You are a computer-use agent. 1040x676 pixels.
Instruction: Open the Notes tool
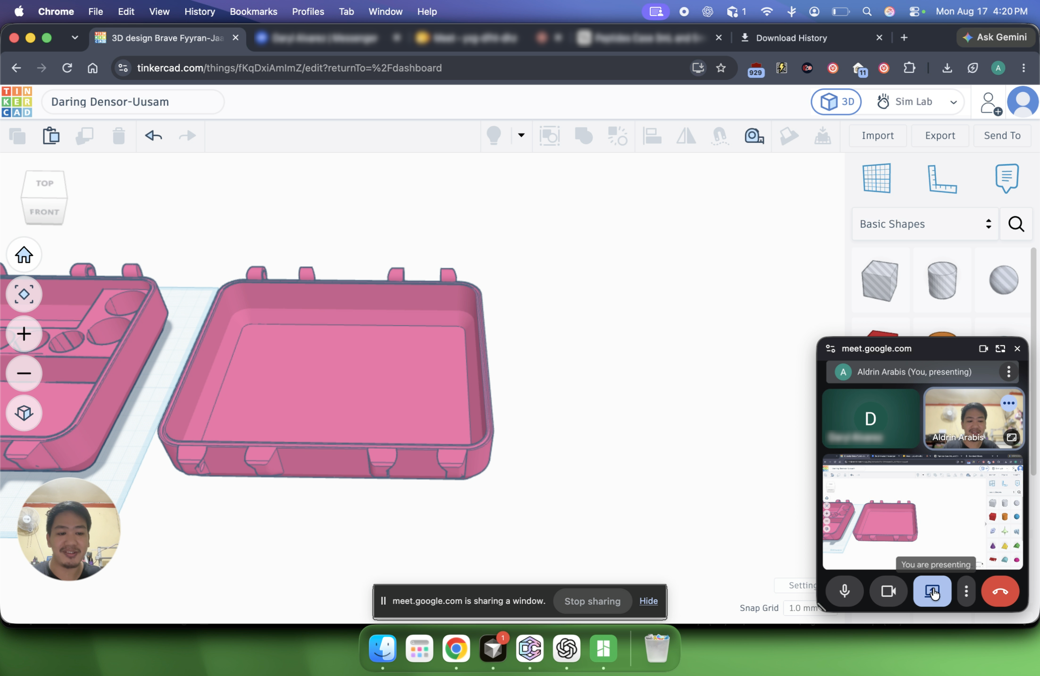coord(1007,178)
